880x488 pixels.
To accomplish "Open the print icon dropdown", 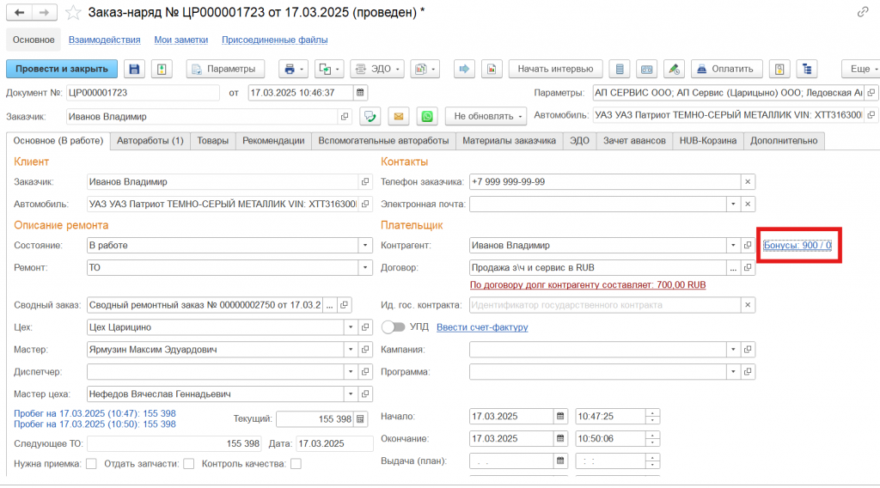I will click(295, 69).
